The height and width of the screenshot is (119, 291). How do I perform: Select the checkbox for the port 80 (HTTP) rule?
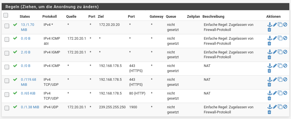tap(7, 95)
